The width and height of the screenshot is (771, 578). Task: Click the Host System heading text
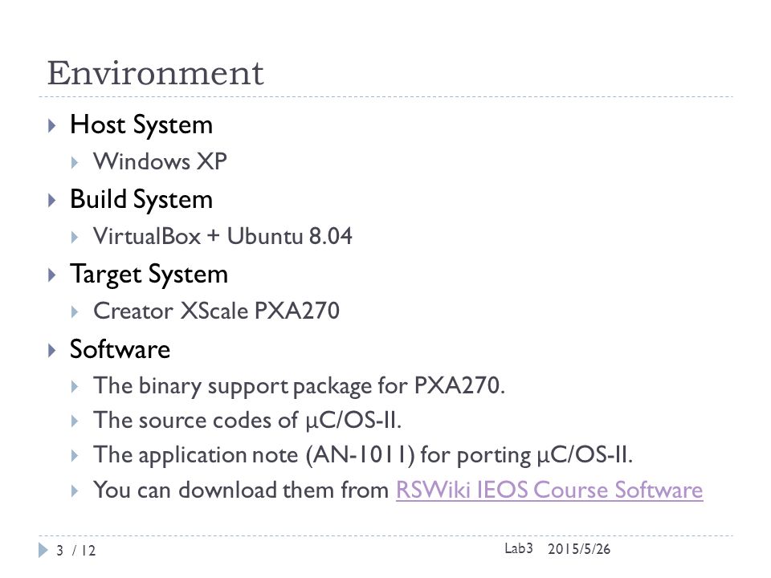tap(141, 125)
